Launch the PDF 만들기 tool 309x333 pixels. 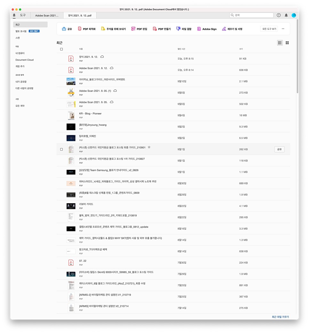(x=162, y=29)
